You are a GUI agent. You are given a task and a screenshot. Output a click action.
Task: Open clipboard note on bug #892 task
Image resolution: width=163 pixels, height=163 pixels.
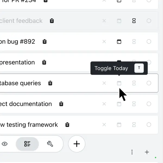click(x=45, y=42)
